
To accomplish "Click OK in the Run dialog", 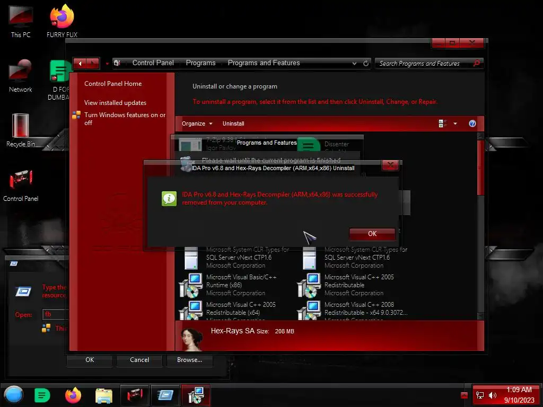I will (x=90, y=360).
